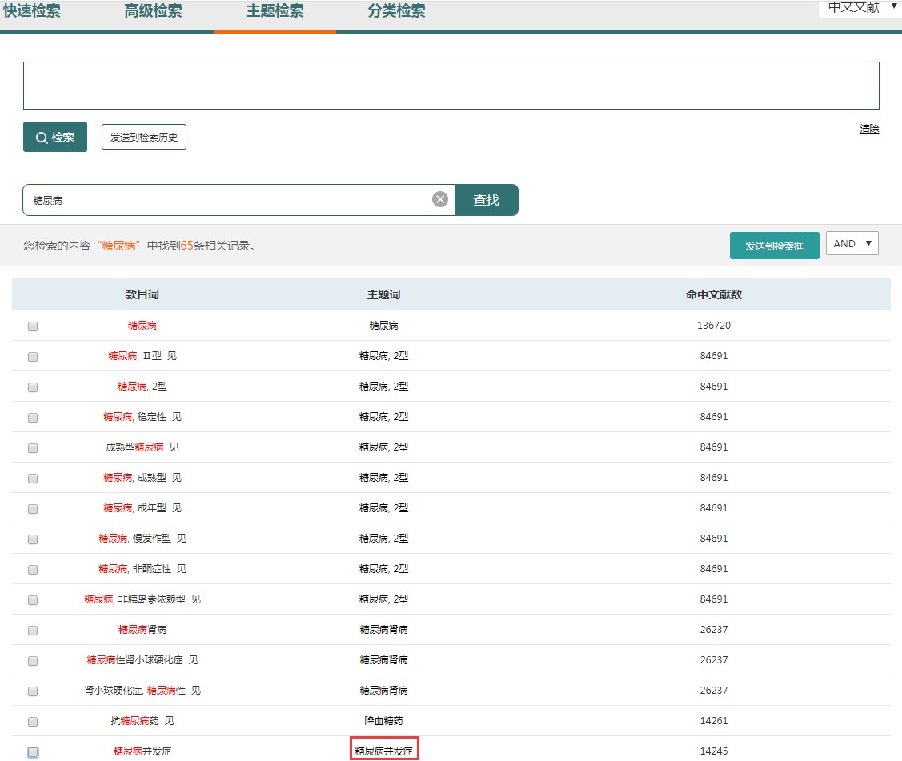Click inside the large search expression box
The height and width of the screenshot is (761, 902).
(x=451, y=86)
